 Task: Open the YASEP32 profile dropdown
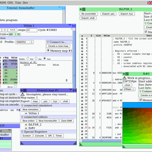click(x=24, y=42)
